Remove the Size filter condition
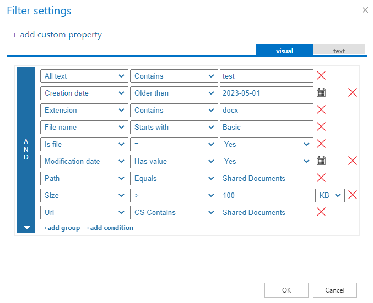Screen dimensions: 373x303 pyautogui.click(x=353, y=195)
